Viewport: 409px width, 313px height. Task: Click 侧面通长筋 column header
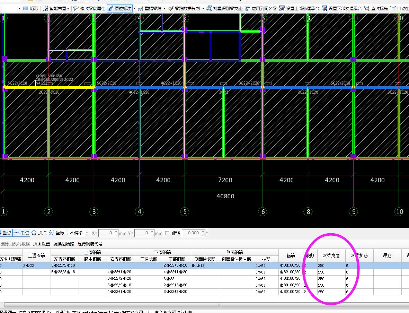coord(205,259)
